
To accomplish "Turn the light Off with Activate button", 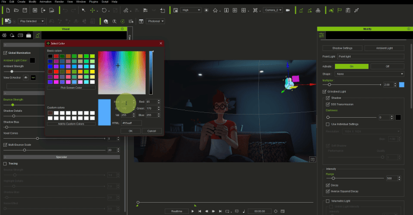I will [387, 66].
